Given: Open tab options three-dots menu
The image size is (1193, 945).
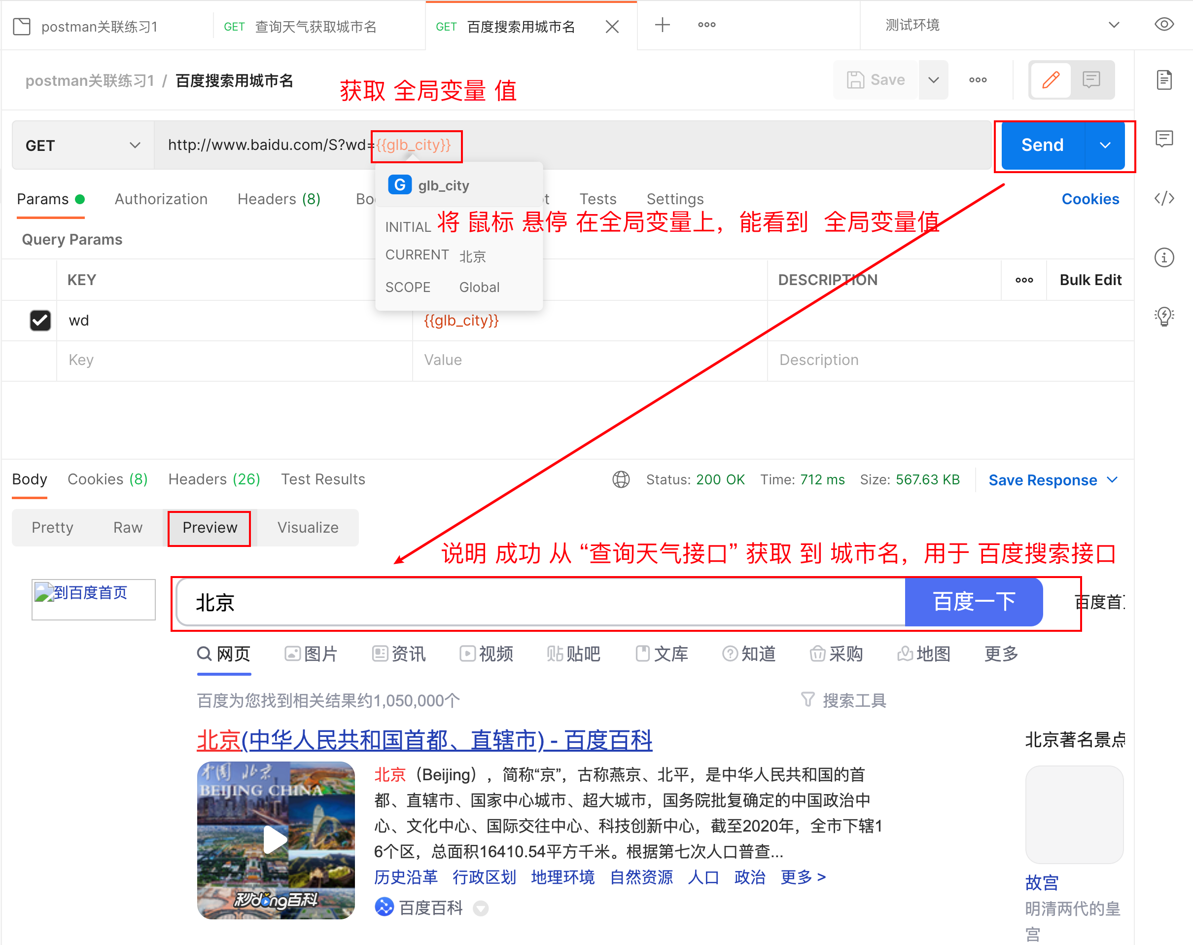Looking at the screenshot, I should tap(706, 25).
